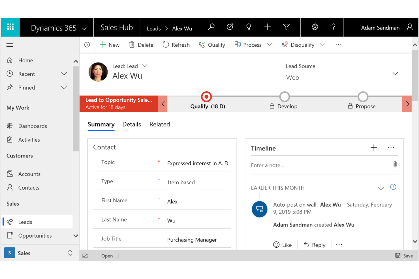Open the Lead form selector chevron
Image resolution: width=419 pixels, height=279 pixels.
145,66
